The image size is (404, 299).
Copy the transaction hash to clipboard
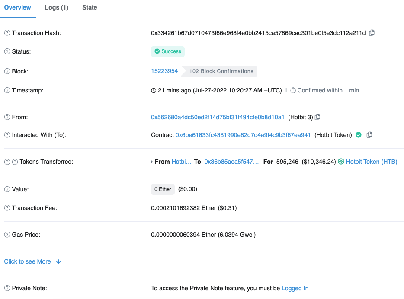(x=372, y=33)
